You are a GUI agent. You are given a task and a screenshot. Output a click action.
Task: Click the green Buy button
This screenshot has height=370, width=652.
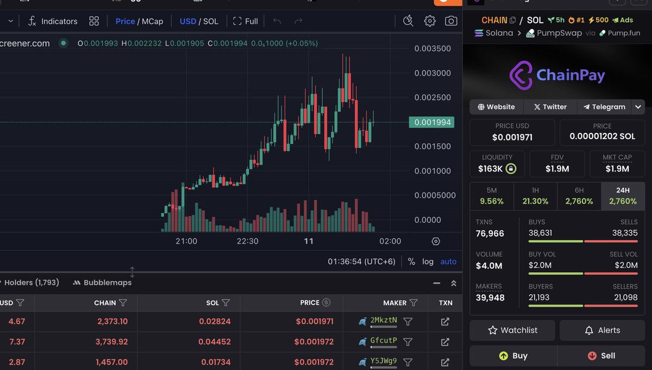click(513, 356)
